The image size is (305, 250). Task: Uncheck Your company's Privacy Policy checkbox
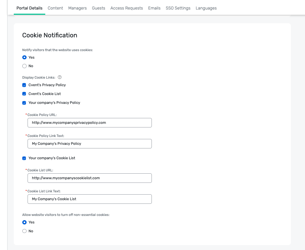coord(24,103)
